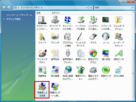The height and width of the screenshot is (102, 136).
Task: Sort by 名前 column header
Action: (43, 13)
